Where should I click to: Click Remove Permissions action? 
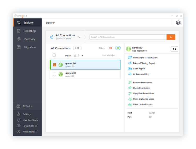(142, 82)
